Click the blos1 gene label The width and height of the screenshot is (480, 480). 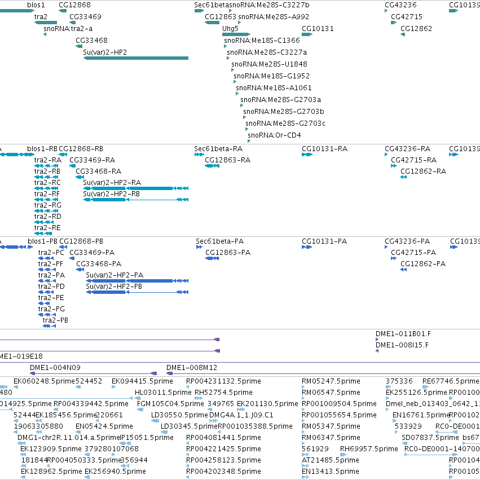36,5
